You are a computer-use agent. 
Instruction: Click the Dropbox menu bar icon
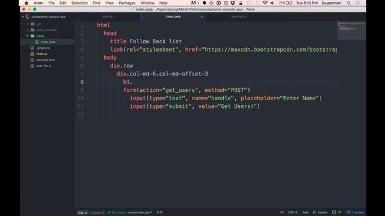[x=233, y=3]
